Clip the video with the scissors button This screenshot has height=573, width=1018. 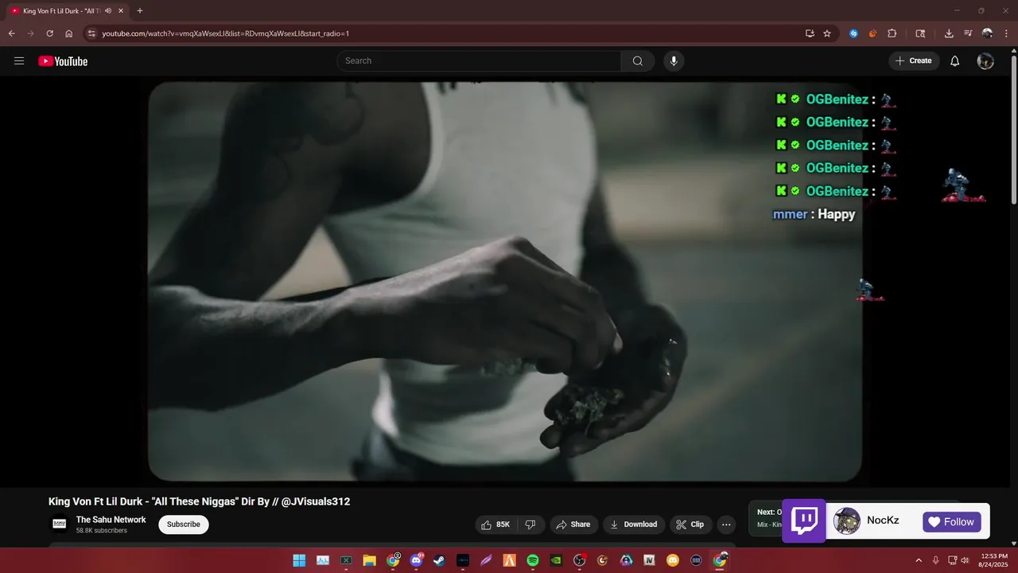[690, 524]
